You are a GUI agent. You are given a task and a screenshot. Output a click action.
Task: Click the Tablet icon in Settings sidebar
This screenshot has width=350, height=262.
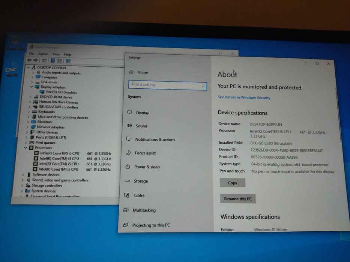click(126, 195)
